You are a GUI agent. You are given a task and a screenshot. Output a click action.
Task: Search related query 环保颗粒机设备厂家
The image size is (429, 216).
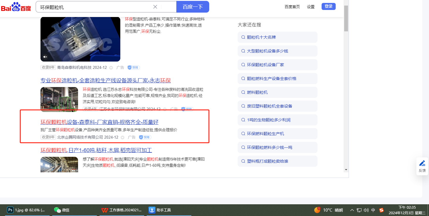(x=278, y=65)
